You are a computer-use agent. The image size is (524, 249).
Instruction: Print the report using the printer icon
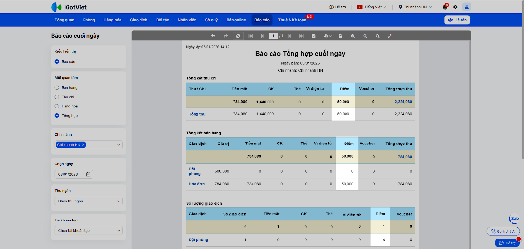coord(341,36)
